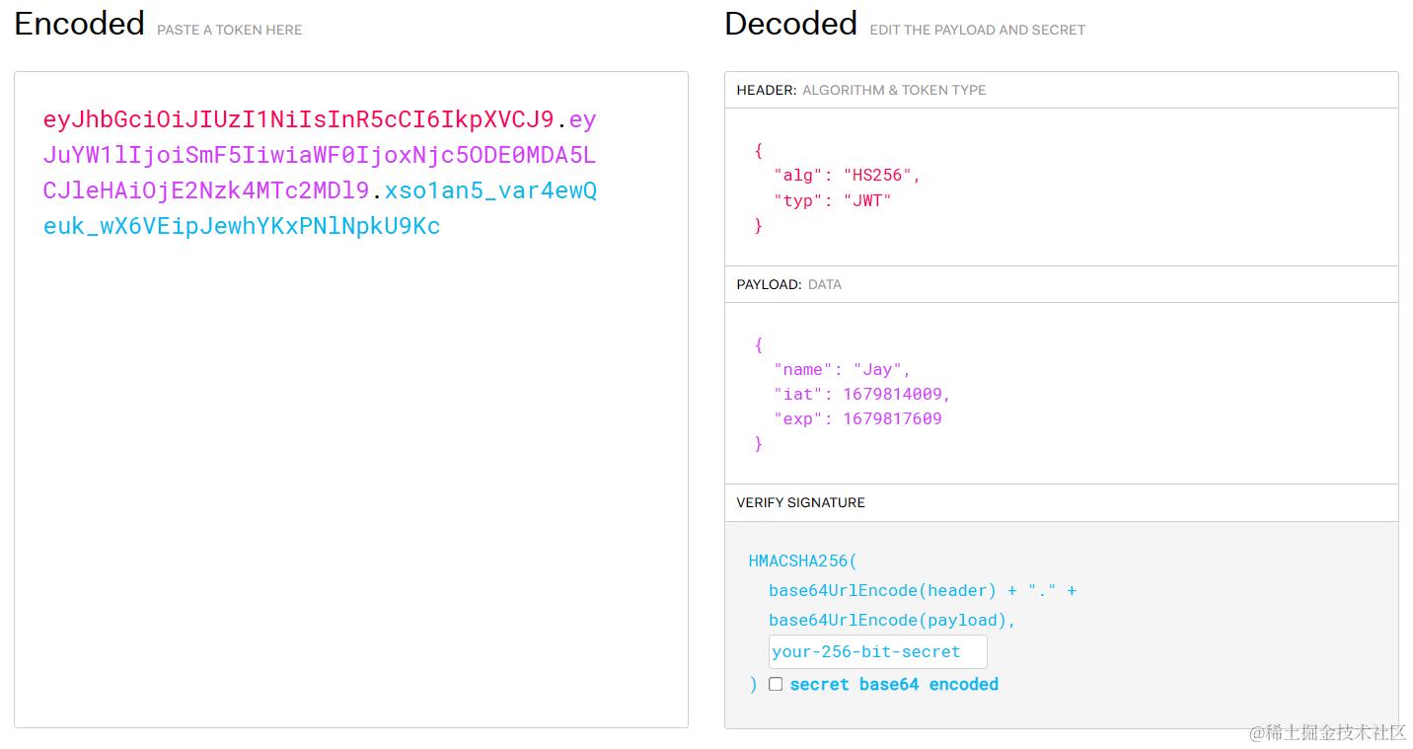The width and height of the screenshot is (1413, 749).
Task: Click the base64UrlEncode(header) line
Action: tap(923, 590)
